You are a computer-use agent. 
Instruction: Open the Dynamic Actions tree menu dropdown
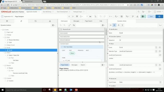click(x=54, y=25)
